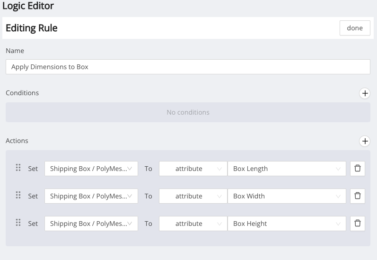The height and width of the screenshot is (260, 377).
Task: Grab the drag handle of Box Width action
Action: click(18, 196)
